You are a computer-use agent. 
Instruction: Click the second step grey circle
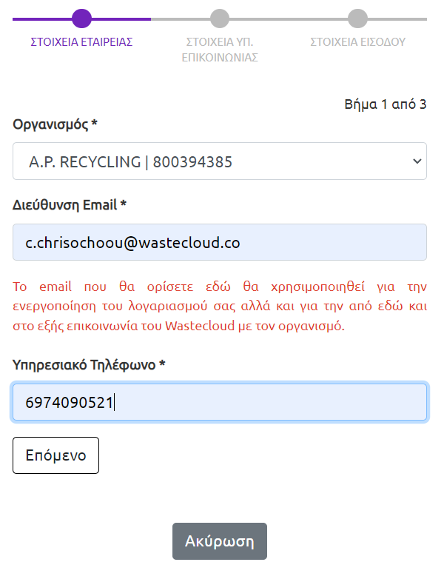coord(220,19)
